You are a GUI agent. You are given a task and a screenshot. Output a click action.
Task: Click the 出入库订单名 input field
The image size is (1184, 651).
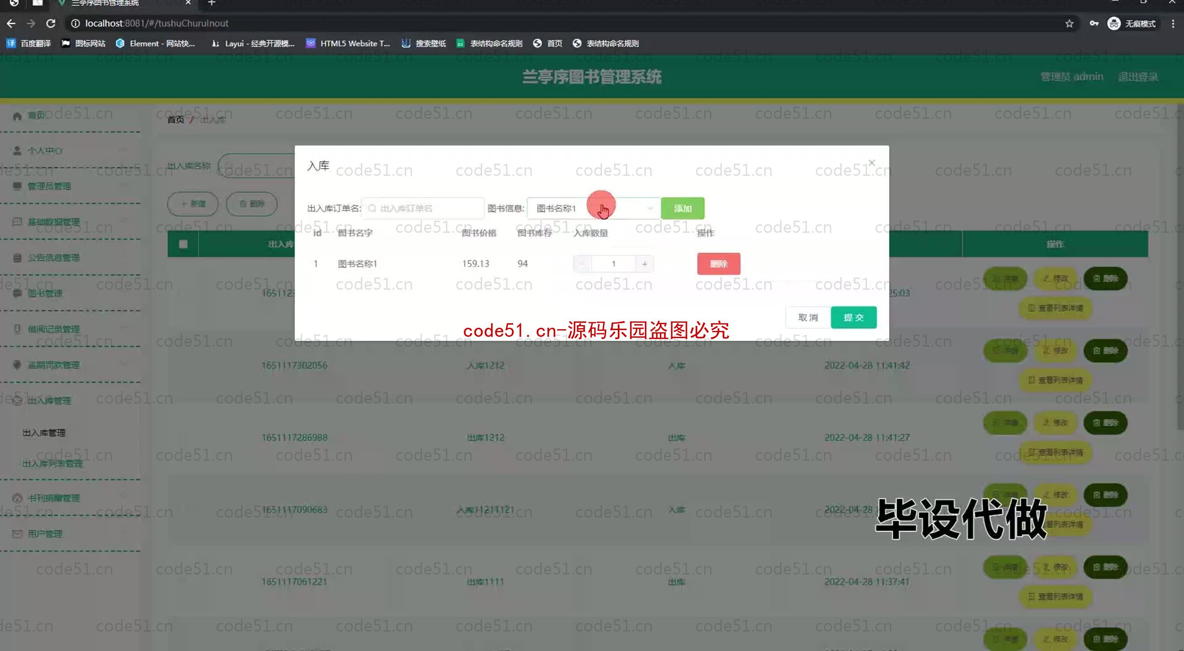(423, 208)
